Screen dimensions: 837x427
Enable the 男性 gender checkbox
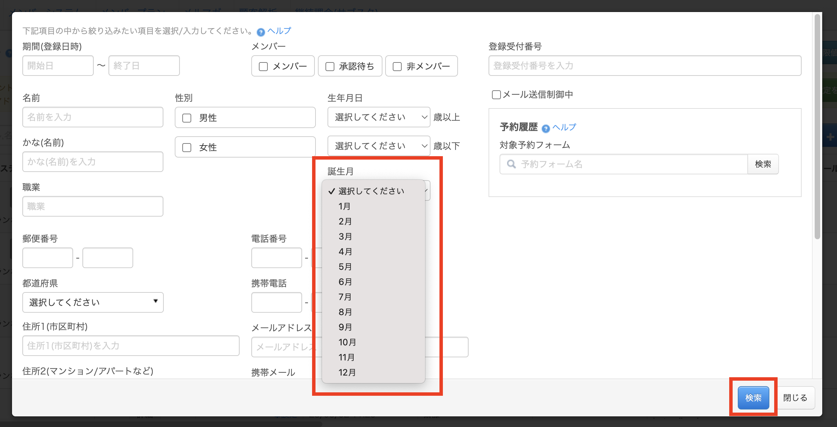tap(187, 118)
